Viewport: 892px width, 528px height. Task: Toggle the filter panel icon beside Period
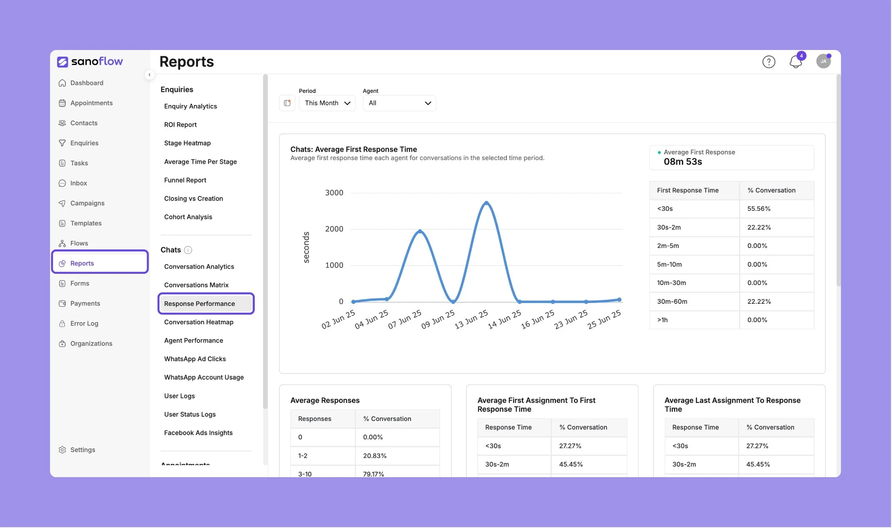tap(287, 103)
